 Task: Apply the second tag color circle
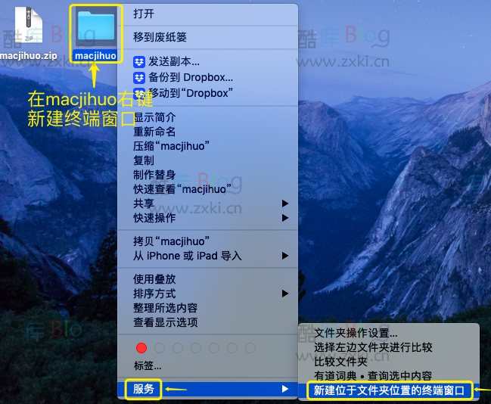160,348
